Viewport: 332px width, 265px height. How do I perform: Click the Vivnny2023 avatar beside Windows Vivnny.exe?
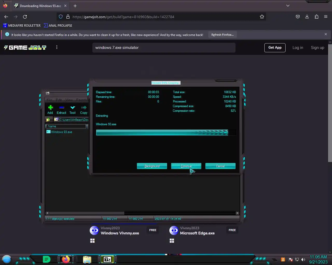(x=94, y=230)
